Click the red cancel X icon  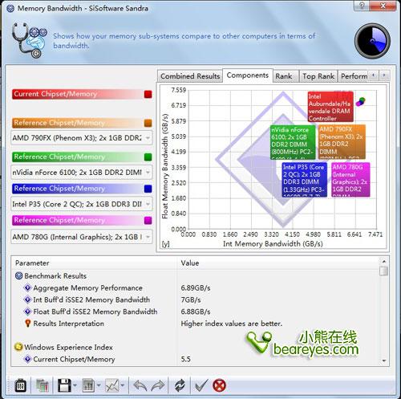tap(219, 385)
